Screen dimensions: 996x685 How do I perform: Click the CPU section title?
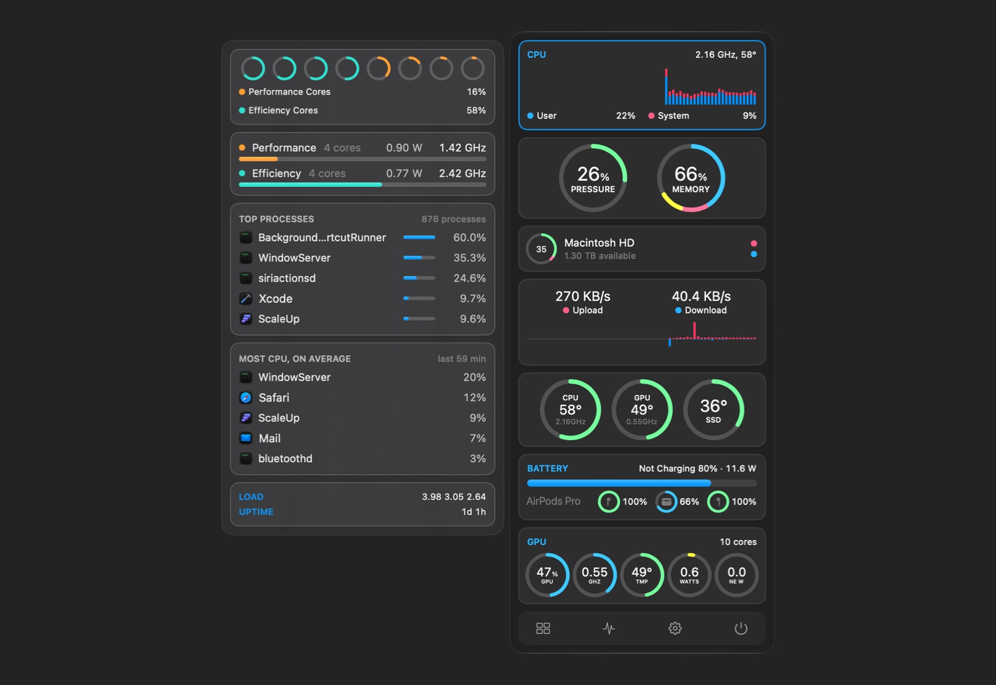(537, 55)
